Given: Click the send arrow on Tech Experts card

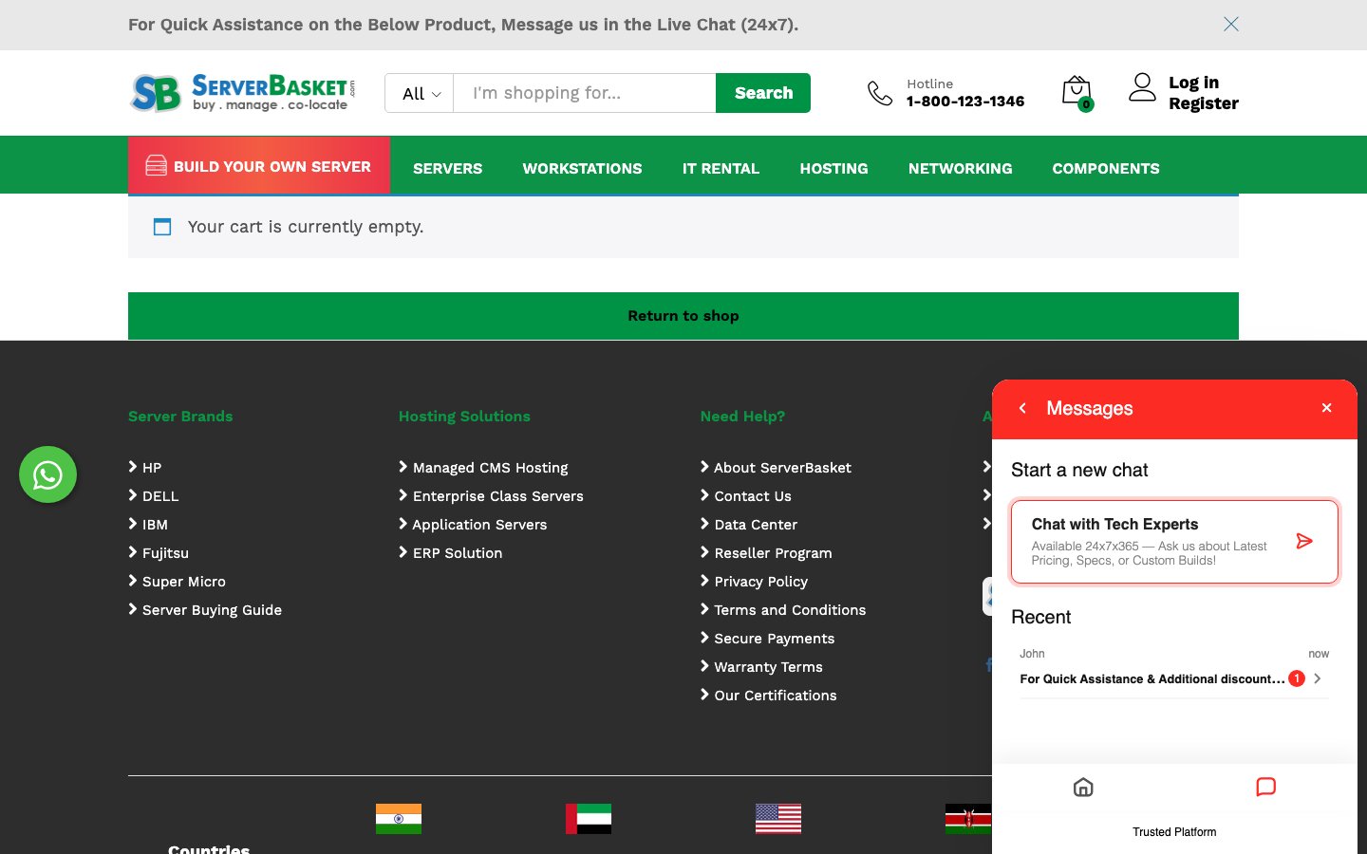Looking at the screenshot, I should [x=1304, y=541].
